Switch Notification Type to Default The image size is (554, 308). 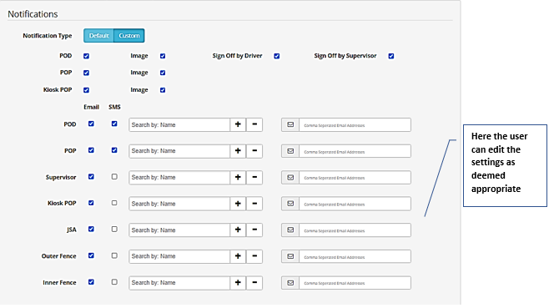[x=98, y=36]
